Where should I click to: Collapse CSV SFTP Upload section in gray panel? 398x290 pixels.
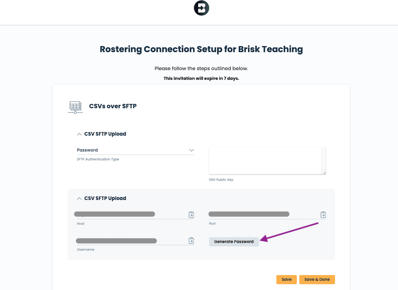[x=79, y=198]
